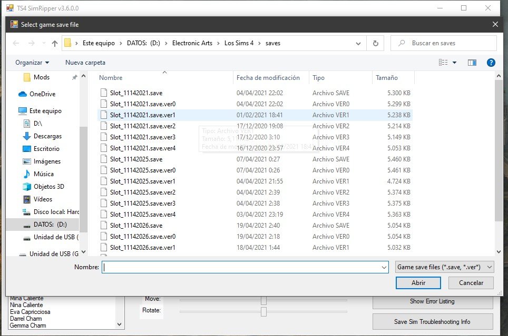The height and width of the screenshot is (336, 508).
Task: Open Música folder in sidebar
Action: click(43, 174)
